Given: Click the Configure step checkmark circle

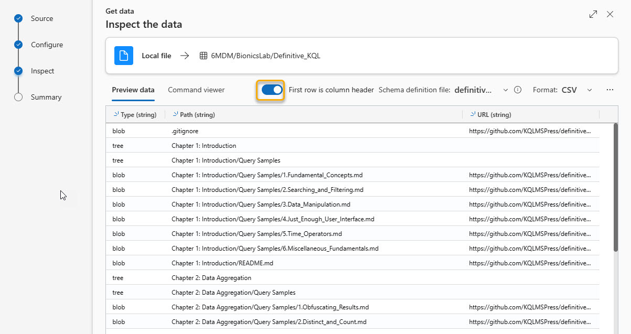Looking at the screenshot, I should point(18,45).
